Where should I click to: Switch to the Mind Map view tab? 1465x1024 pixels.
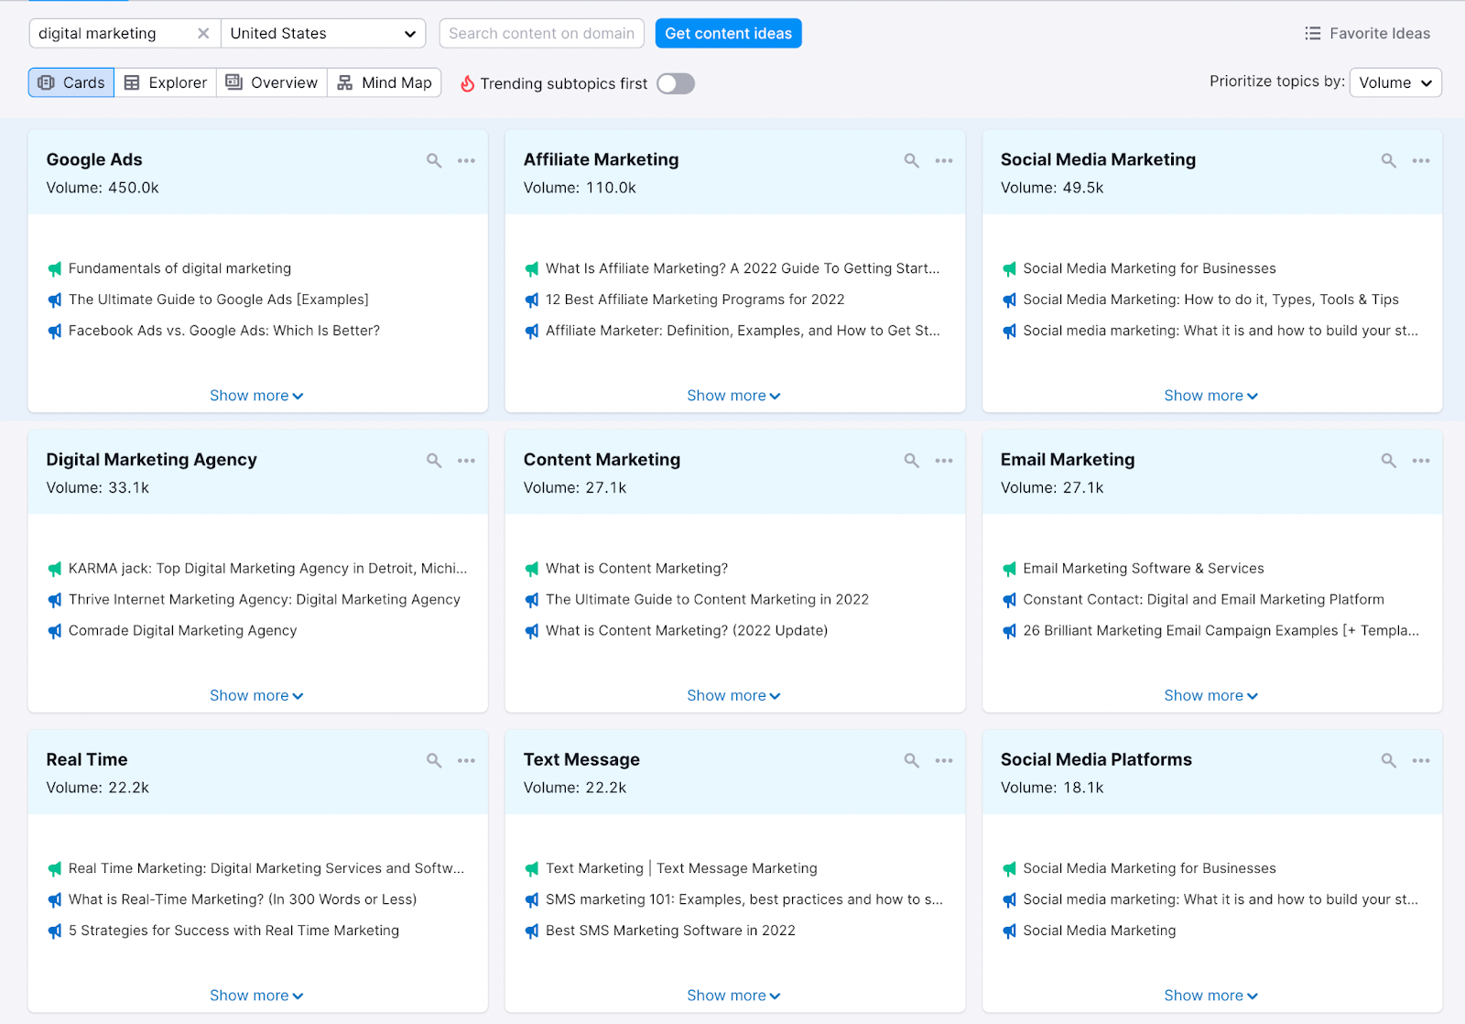click(385, 82)
